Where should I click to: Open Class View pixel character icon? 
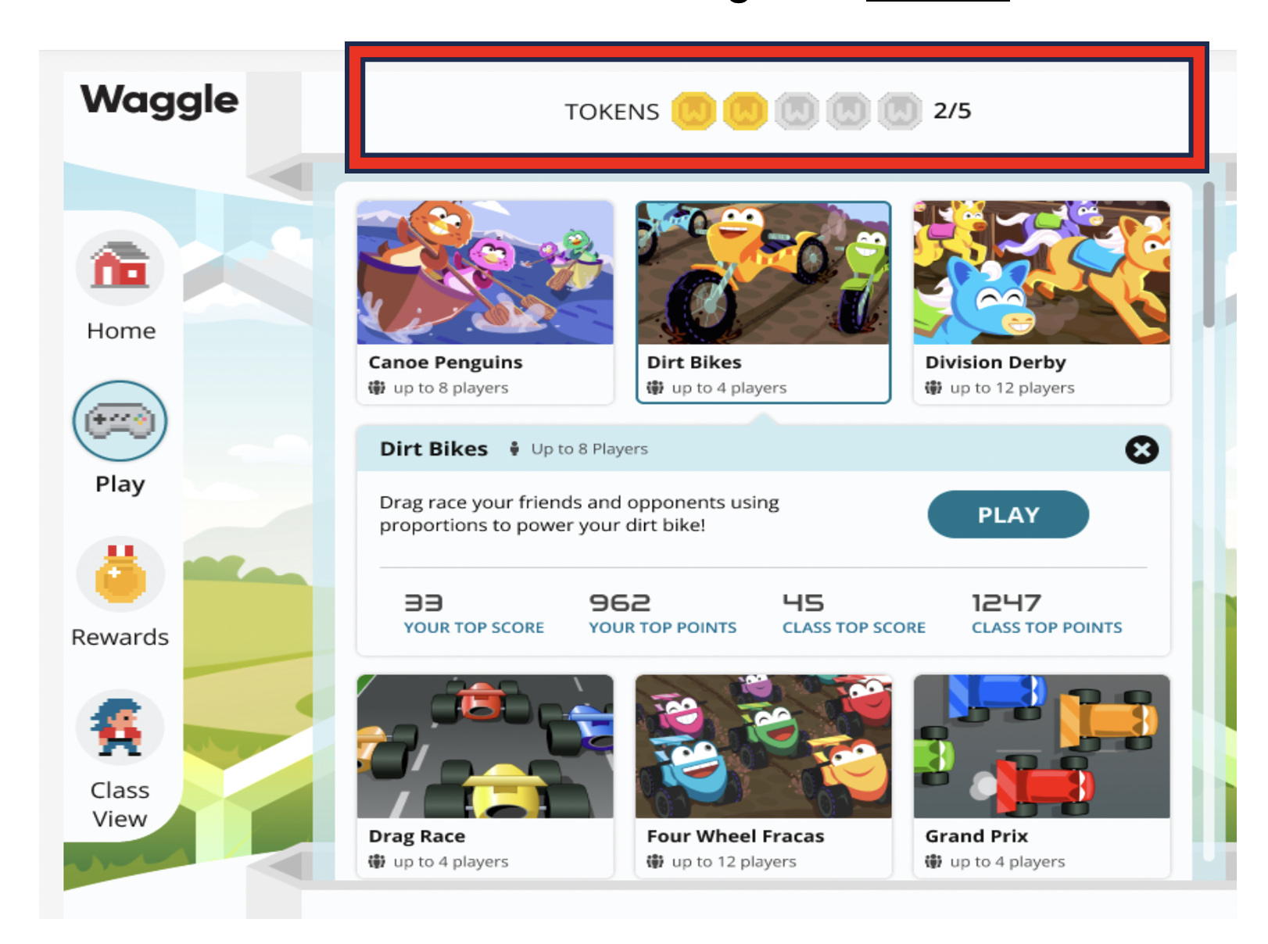coord(120,728)
